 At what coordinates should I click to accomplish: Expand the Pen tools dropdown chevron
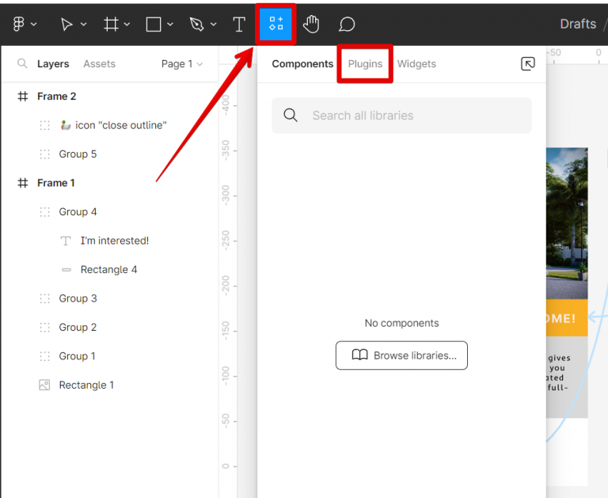click(x=213, y=24)
